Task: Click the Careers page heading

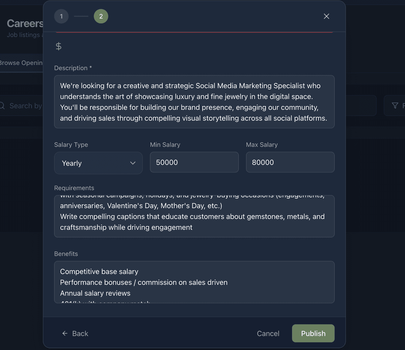Action: point(25,23)
